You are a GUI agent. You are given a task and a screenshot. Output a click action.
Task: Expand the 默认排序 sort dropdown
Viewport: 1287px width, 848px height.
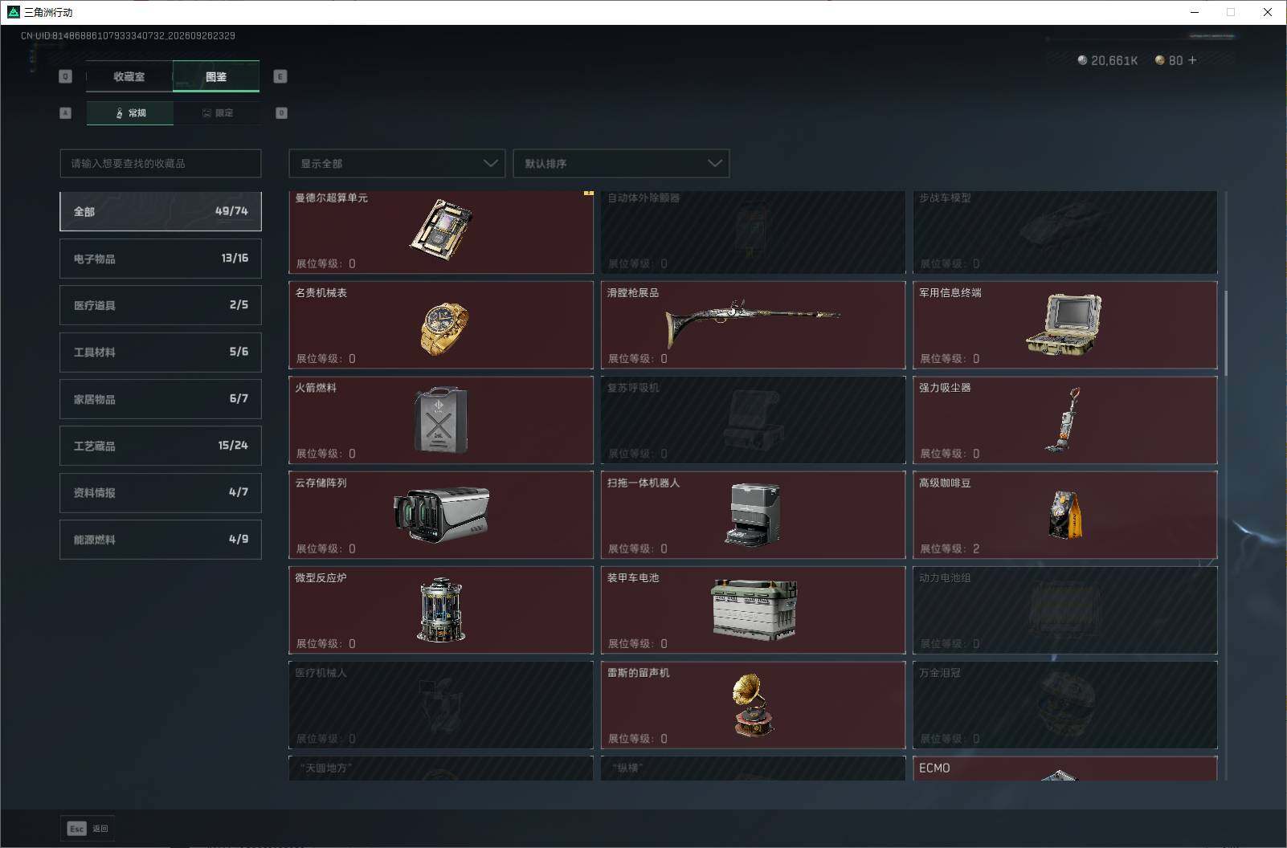click(621, 163)
